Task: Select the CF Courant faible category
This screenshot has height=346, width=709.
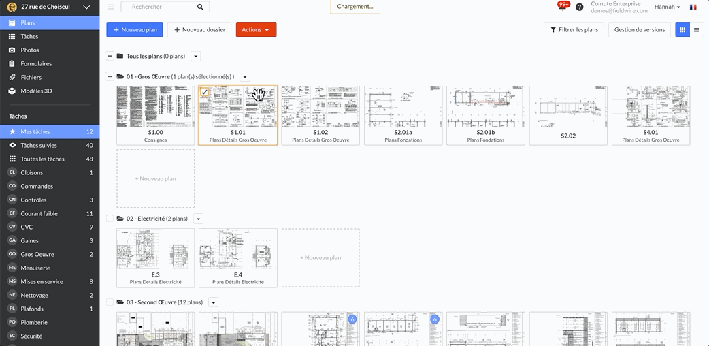Action: pyautogui.click(x=50, y=213)
